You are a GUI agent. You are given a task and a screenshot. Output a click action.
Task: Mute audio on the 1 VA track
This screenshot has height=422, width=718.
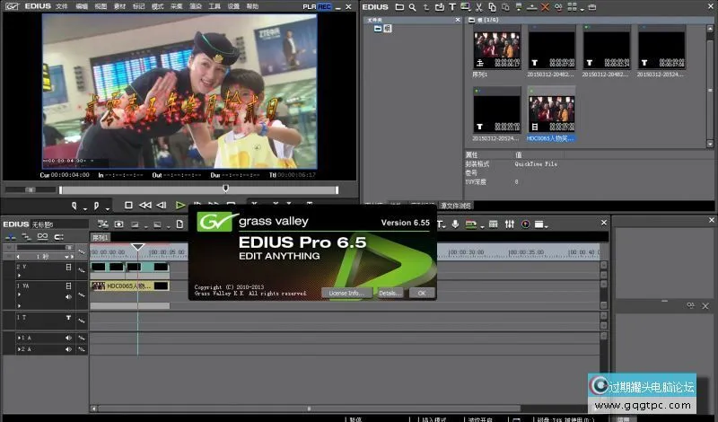(x=68, y=297)
